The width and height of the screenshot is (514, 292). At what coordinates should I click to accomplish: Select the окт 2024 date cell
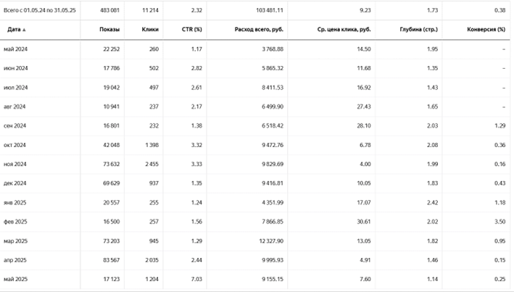(16, 144)
